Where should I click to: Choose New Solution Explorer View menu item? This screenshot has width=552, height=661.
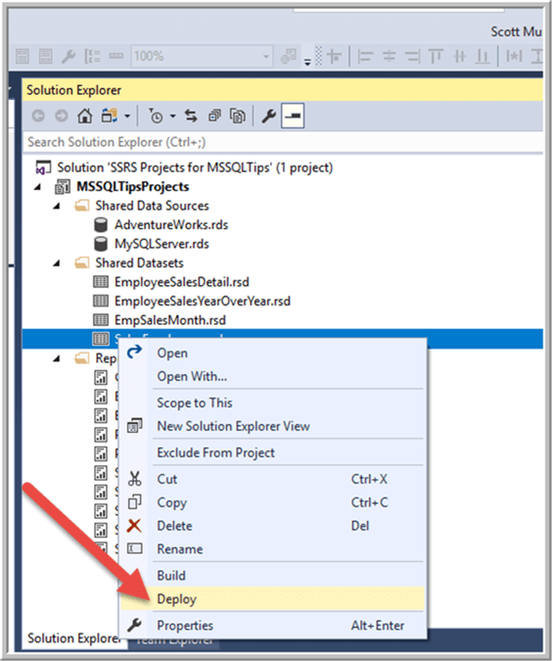(x=273, y=426)
